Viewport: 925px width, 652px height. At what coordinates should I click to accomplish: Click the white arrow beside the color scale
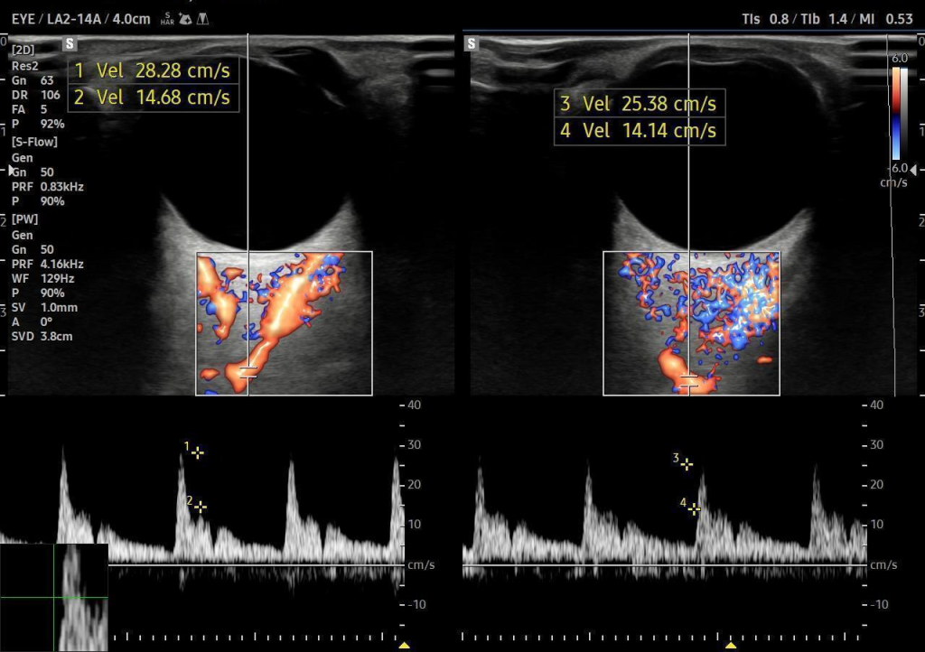[x=914, y=170]
